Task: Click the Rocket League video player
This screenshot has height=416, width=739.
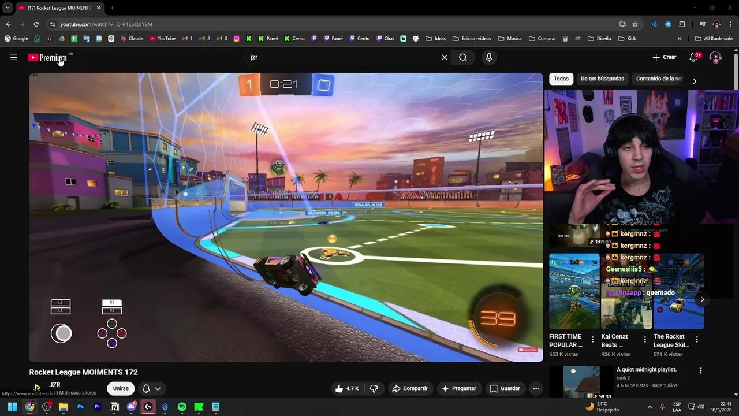Action: click(x=286, y=217)
